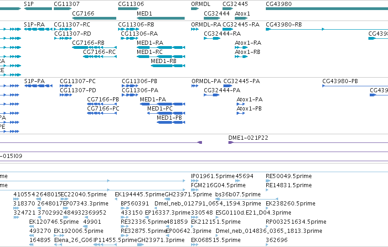
Task: Click EST EK068515.5prime
Action: (195, 245)
